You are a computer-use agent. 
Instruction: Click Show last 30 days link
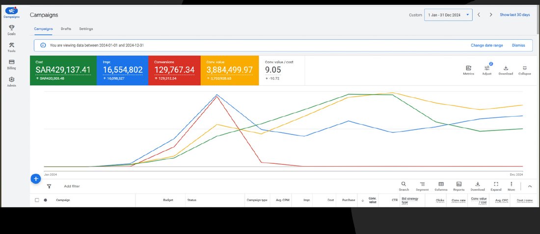[x=515, y=15]
